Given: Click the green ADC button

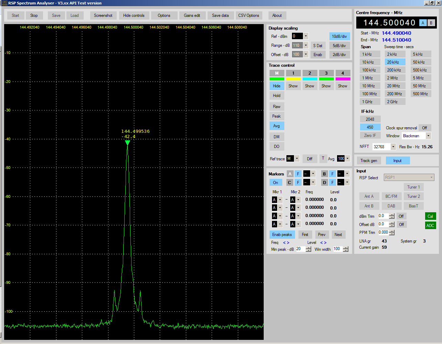Looking at the screenshot, I should [430, 226].
